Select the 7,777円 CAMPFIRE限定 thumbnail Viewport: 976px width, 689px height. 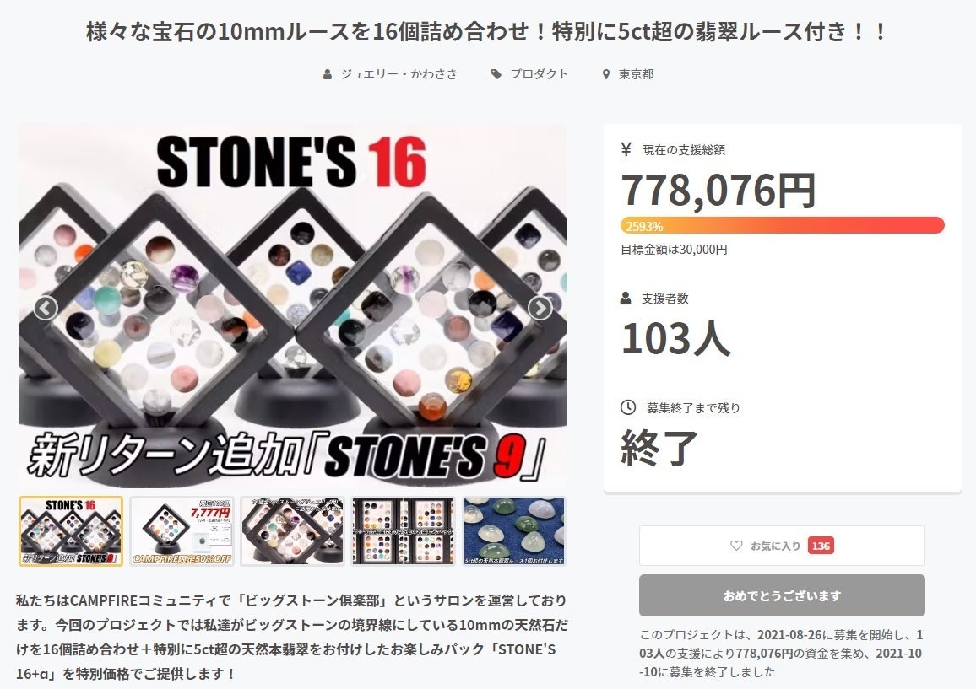(182, 531)
